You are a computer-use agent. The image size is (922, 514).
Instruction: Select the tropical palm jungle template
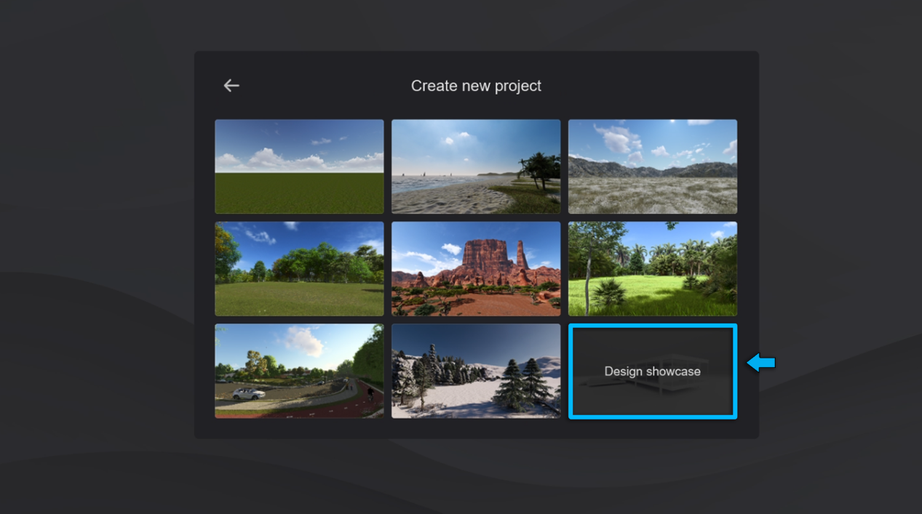[652, 269]
